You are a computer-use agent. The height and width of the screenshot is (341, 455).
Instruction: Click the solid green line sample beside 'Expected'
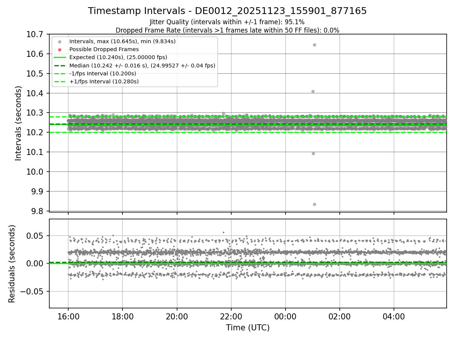click(x=60, y=58)
